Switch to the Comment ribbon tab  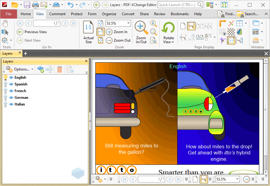coord(57,14)
